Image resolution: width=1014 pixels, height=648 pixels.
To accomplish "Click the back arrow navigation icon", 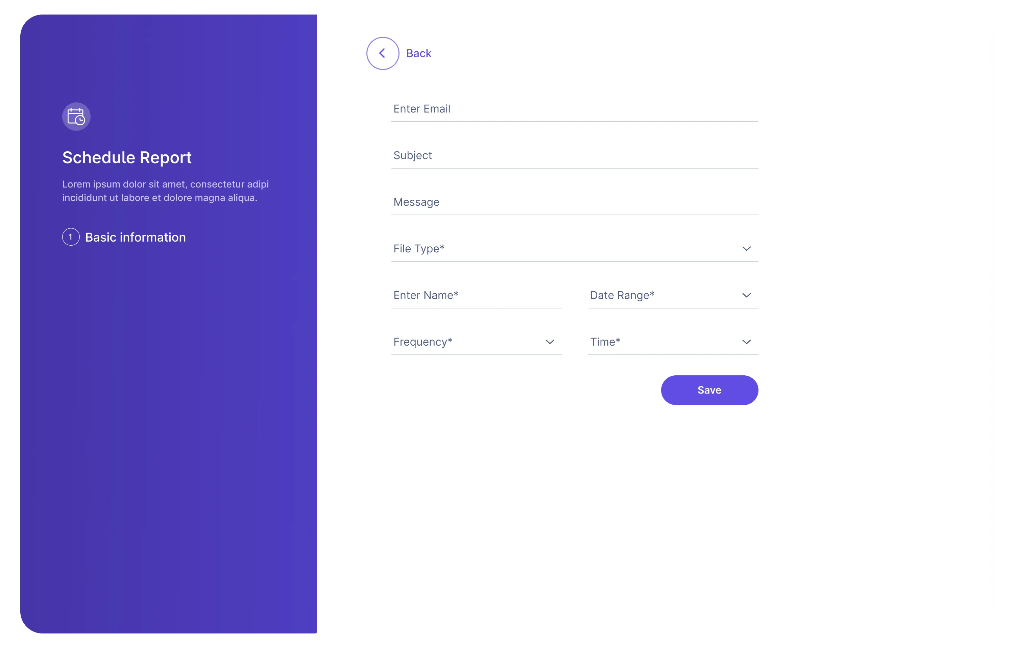I will (382, 52).
